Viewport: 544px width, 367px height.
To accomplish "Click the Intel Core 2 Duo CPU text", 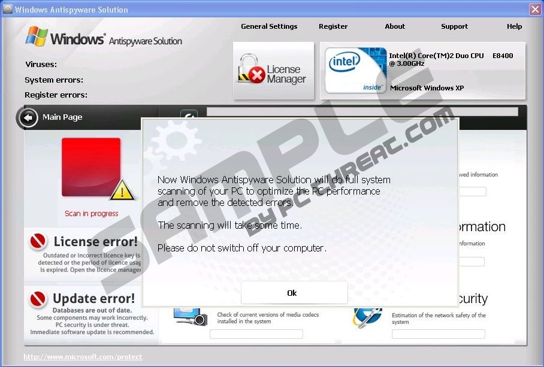I will [451, 59].
